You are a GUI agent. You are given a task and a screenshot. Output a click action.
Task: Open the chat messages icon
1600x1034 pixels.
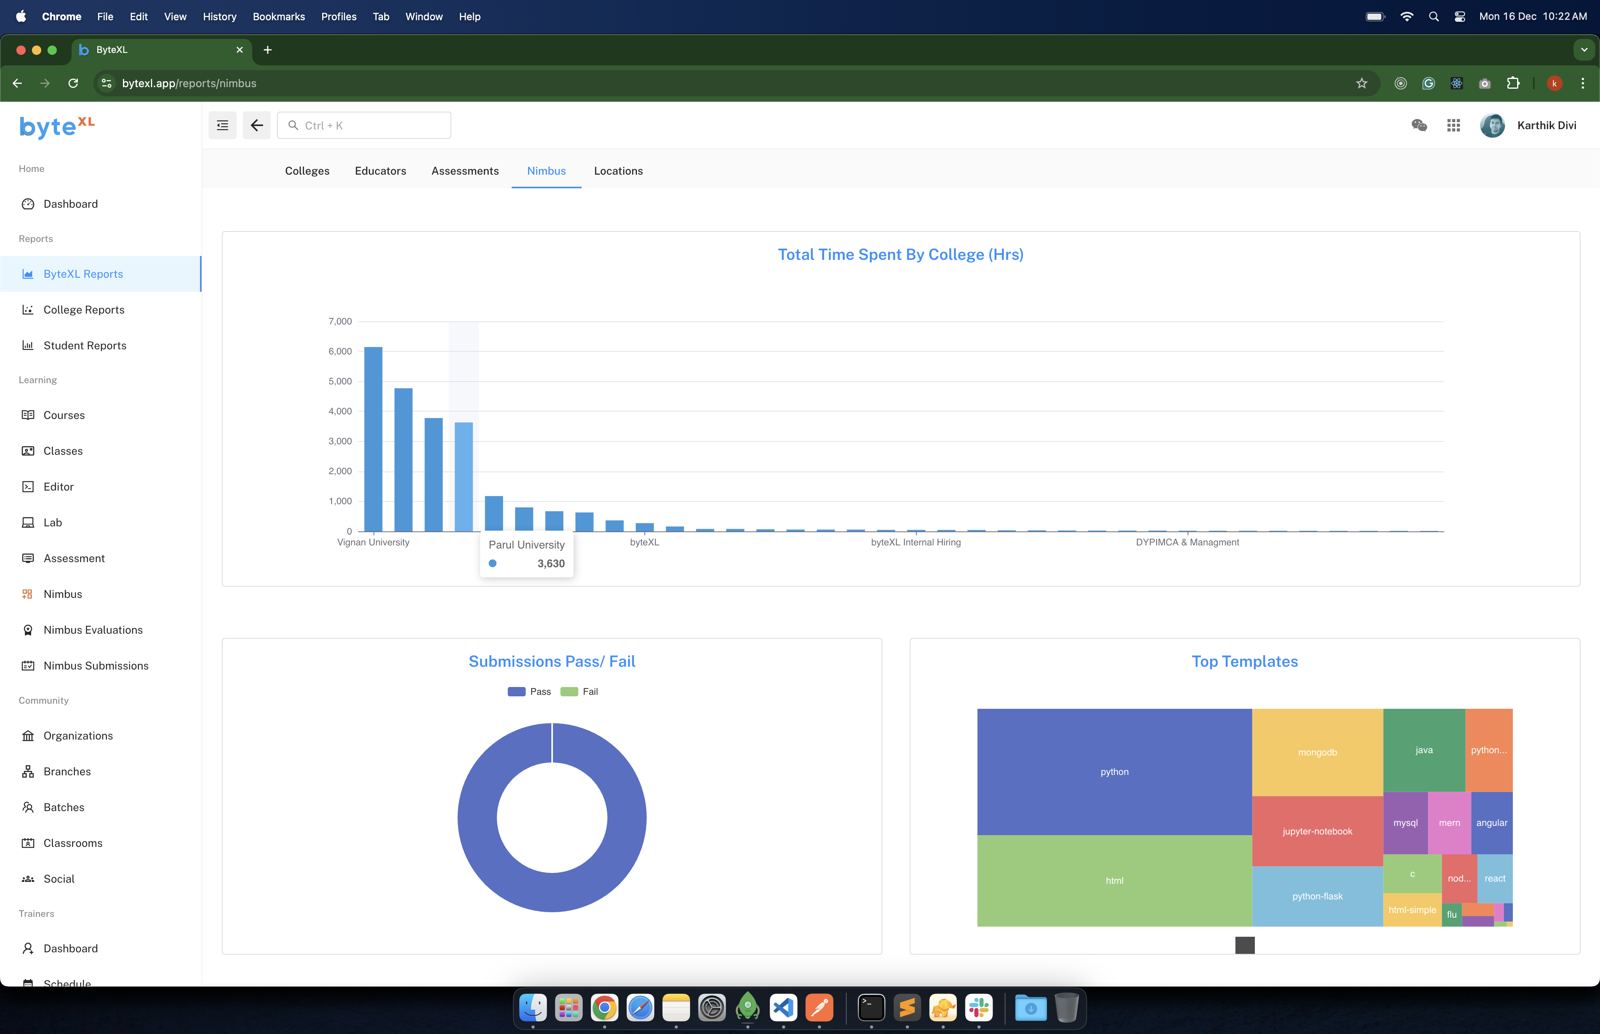coord(1419,126)
